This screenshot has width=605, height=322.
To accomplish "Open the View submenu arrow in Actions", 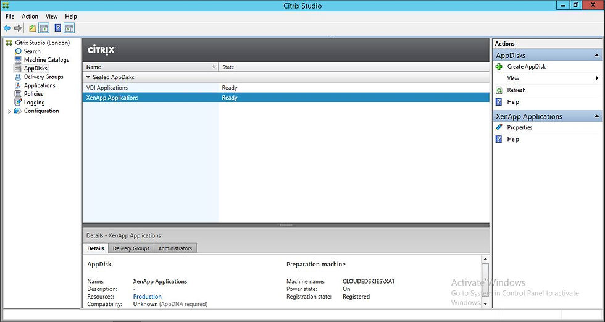I will 598,78.
